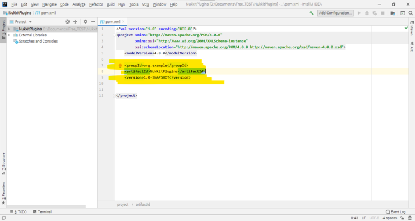
Task: Open the File menu
Action: (x=14, y=4)
